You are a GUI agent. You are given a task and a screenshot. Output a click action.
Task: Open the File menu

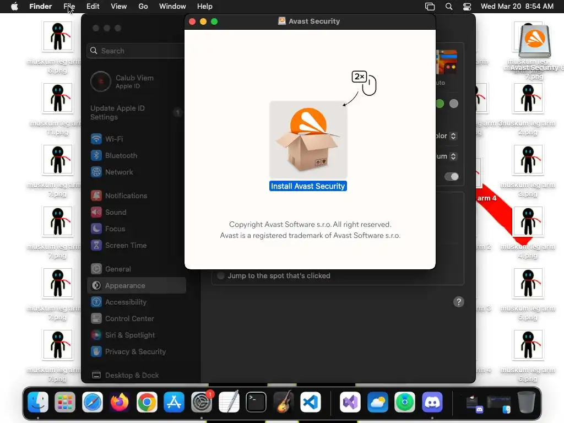point(69,7)
